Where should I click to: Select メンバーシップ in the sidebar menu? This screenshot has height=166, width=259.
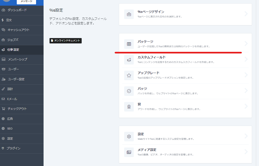pyautogui.click(x=18, y=59)
